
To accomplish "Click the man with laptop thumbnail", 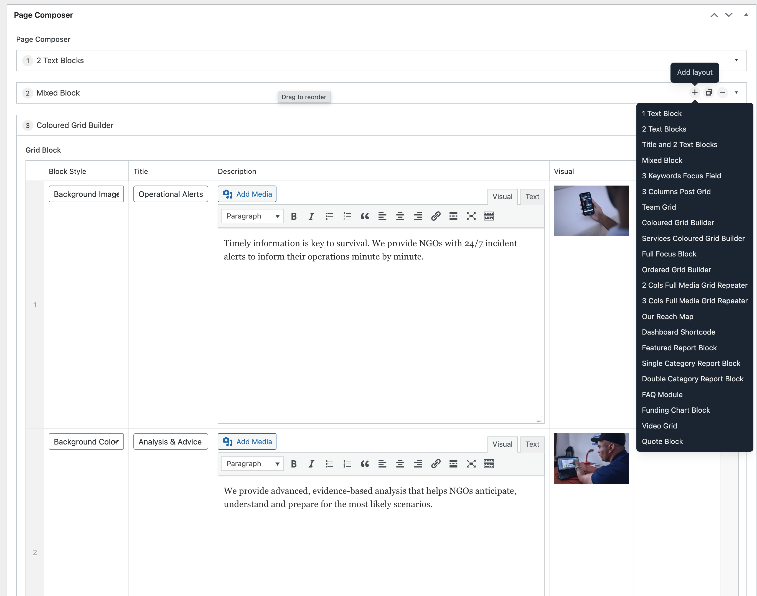I will (591, 458).
